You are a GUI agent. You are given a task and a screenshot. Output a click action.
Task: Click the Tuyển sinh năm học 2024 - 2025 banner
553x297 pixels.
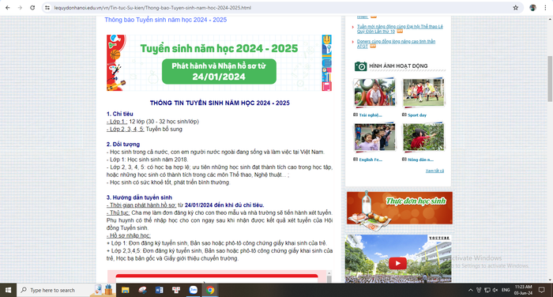(x=219, y=62)
